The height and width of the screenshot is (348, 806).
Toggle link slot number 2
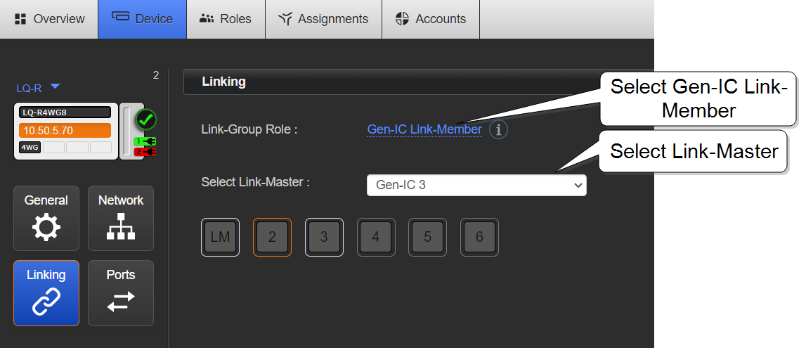click(x=272, y=237)
